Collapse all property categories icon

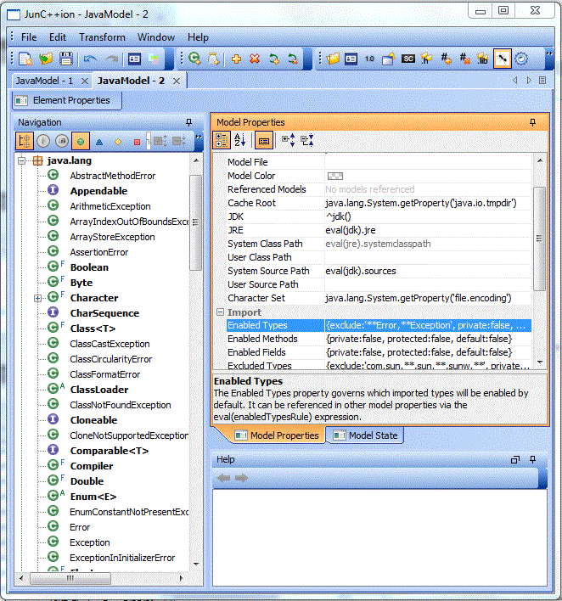tap(307, 141)
